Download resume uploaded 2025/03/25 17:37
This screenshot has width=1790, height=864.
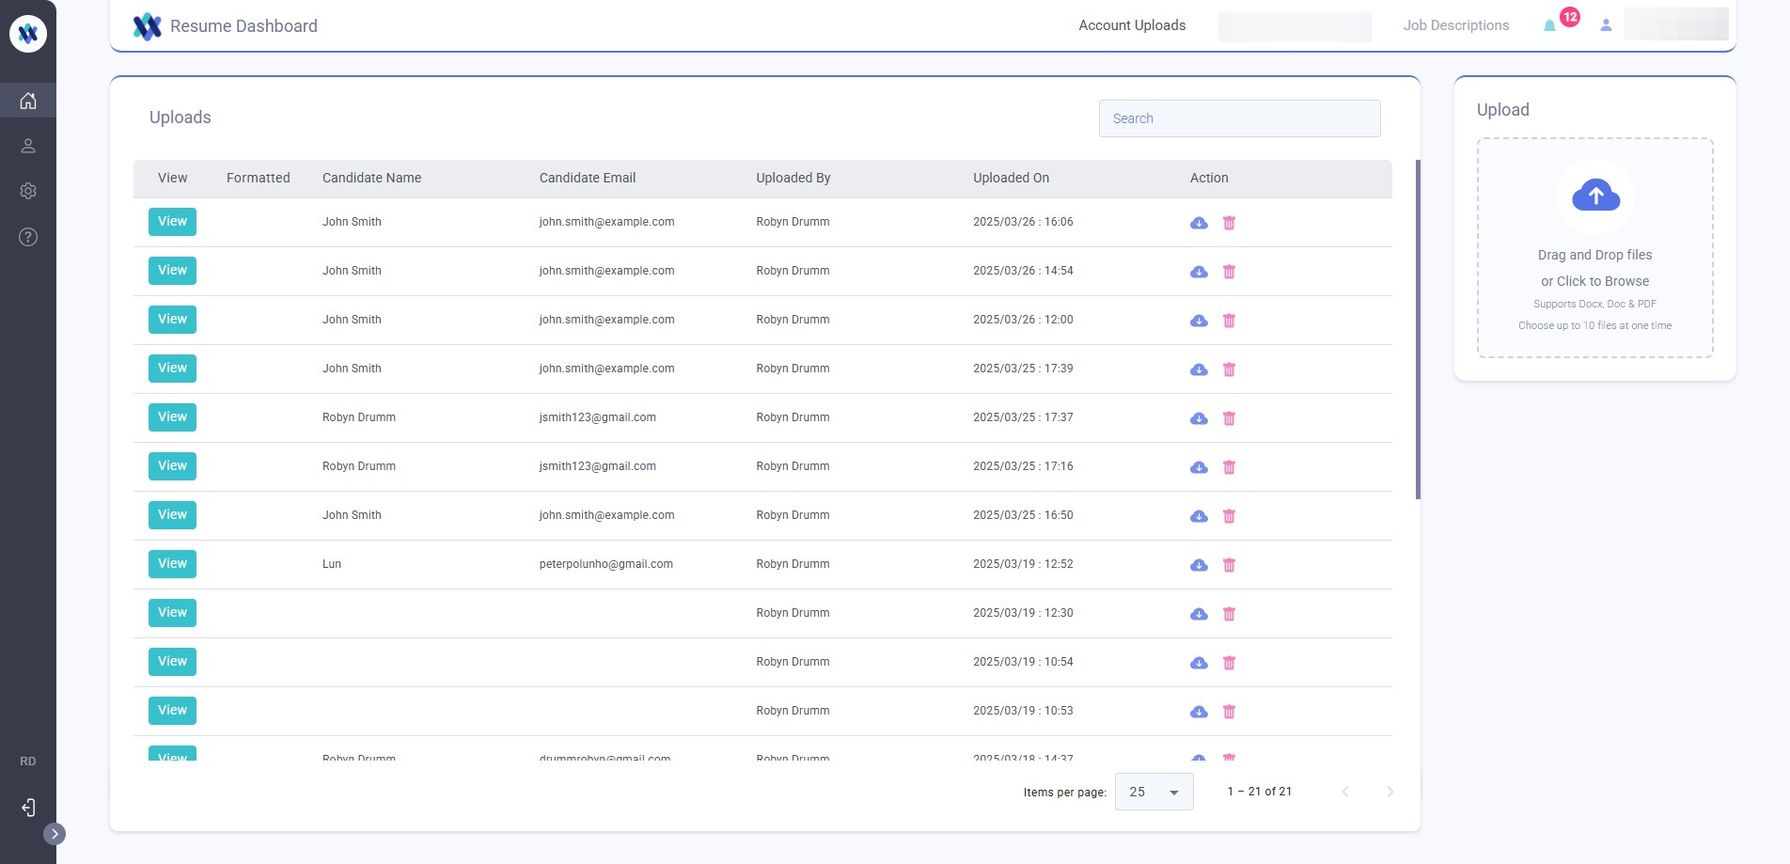coord(1199,418)
